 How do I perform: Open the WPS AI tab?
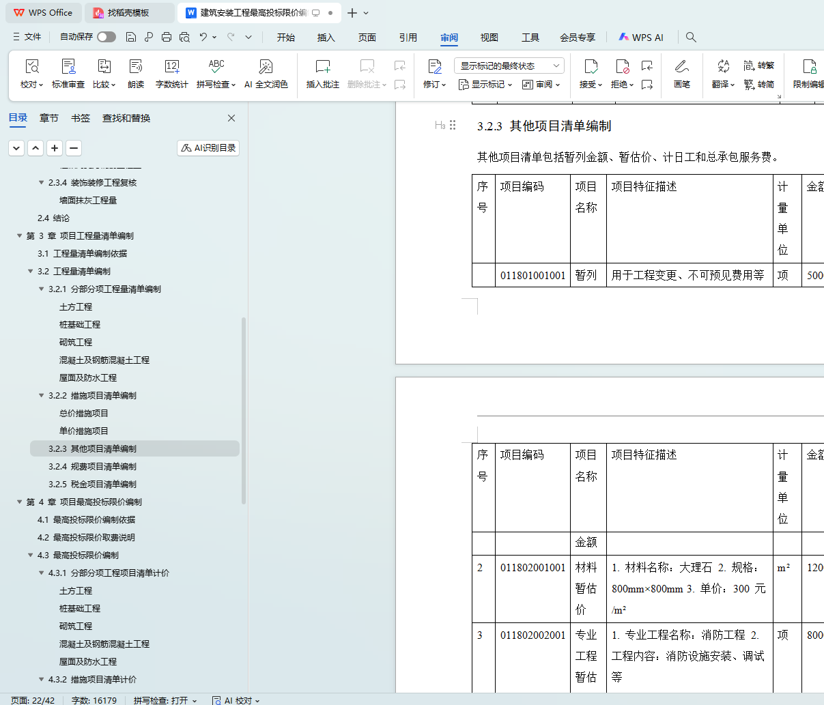(x=641, y=38)
